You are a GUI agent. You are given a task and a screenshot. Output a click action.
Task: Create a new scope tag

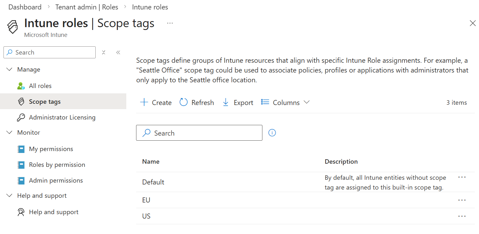coord(155,102)
